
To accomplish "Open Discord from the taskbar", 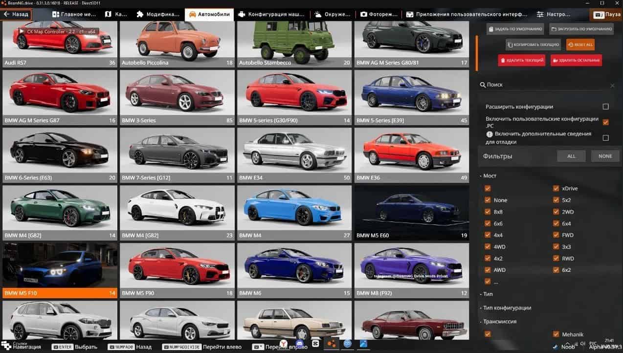I will (x=300, y=344).
